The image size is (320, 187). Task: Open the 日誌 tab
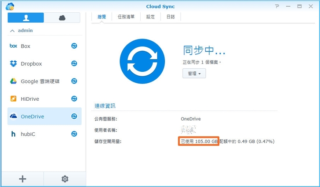click(x=170, y=17)
